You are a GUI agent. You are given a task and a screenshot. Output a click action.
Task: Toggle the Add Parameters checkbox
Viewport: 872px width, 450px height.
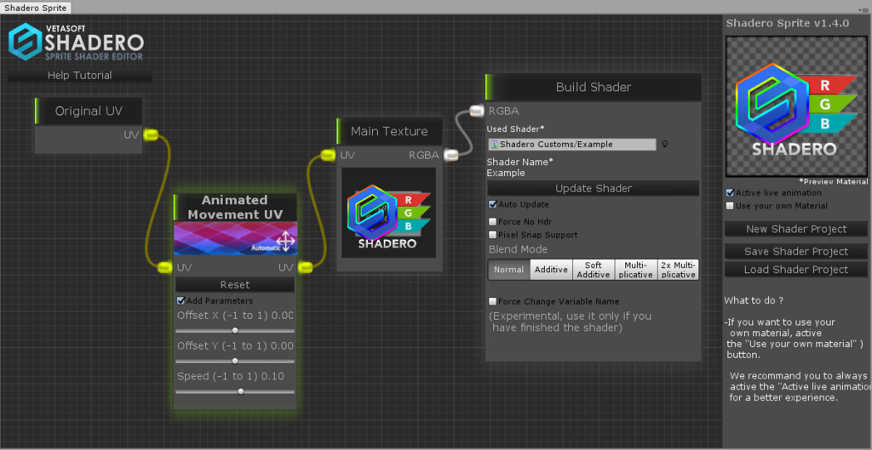[x=181, y=300]
